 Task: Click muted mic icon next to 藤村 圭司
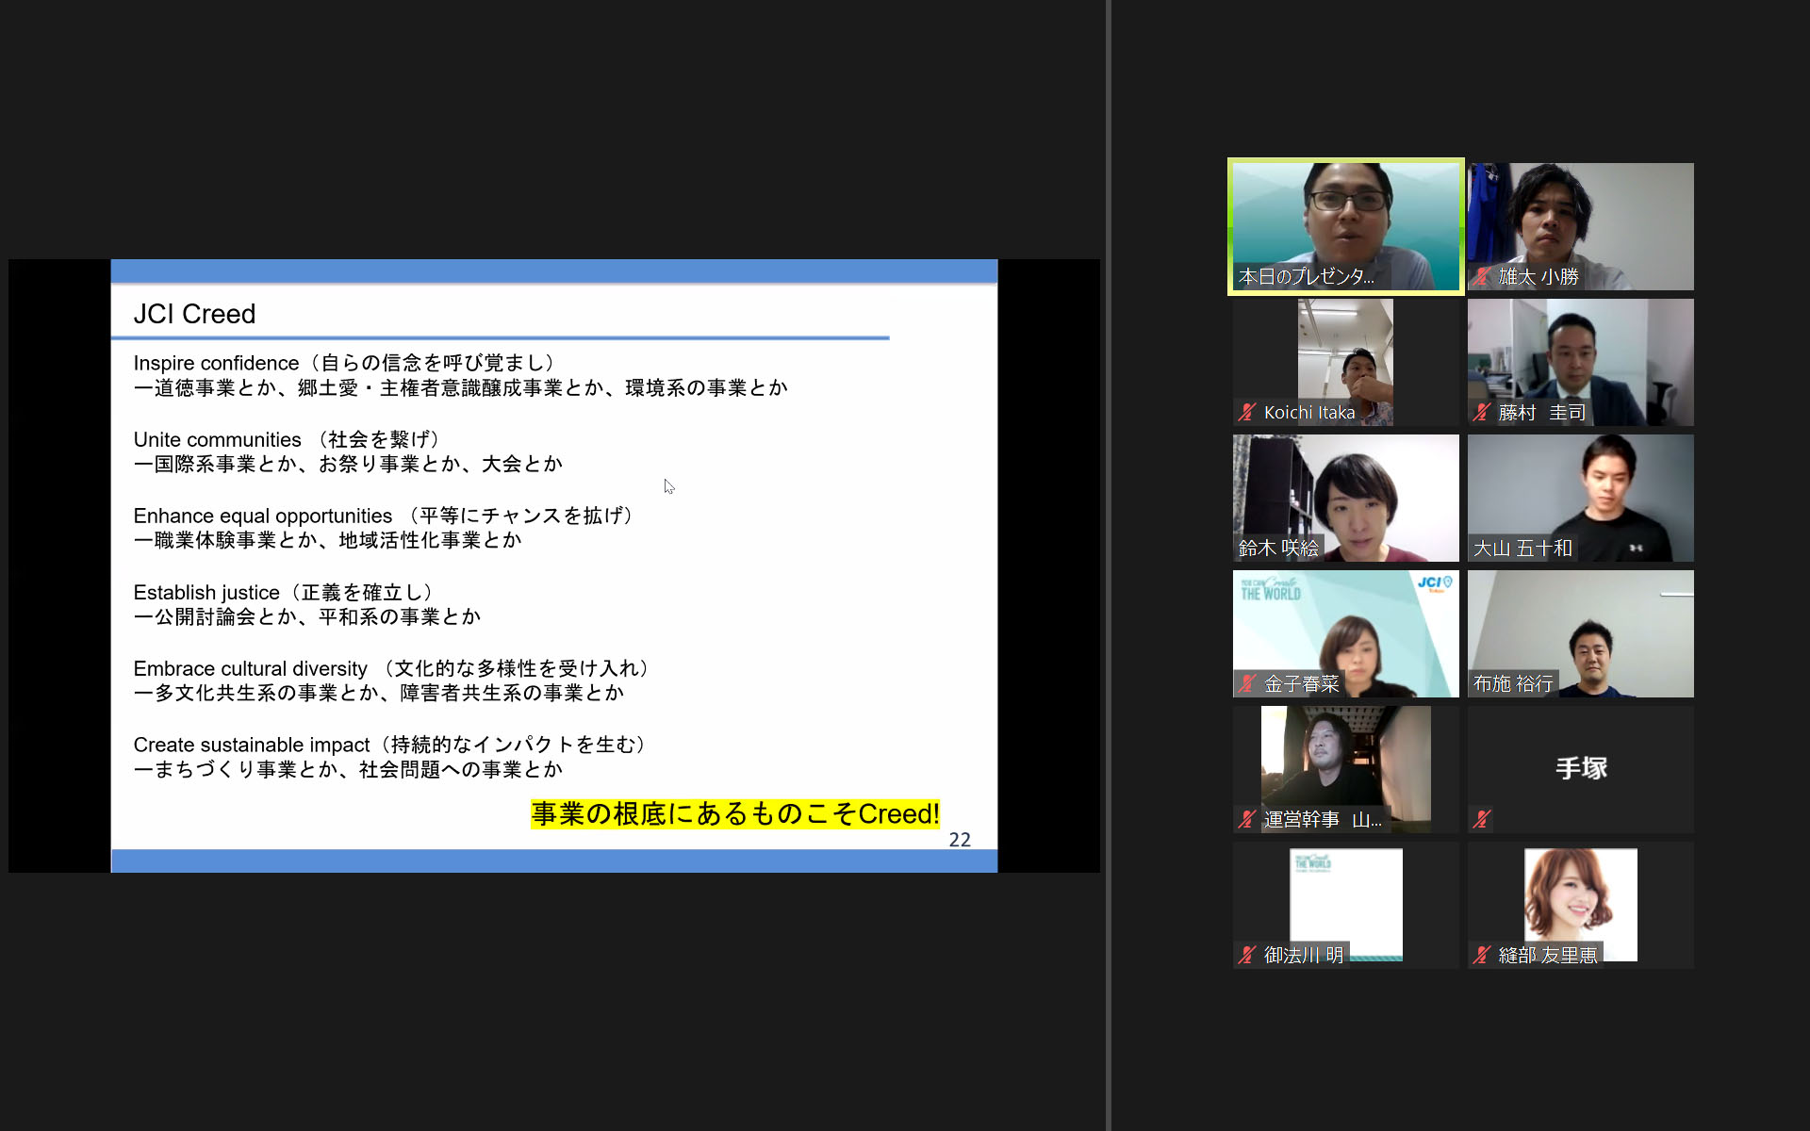click(1482, 412)
